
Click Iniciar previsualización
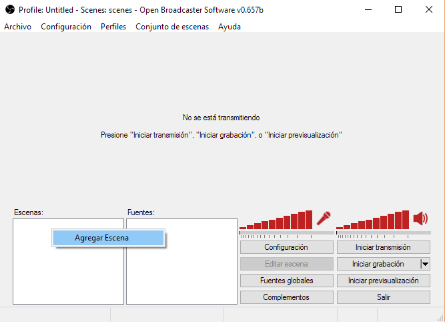click(x=384, y=281)
